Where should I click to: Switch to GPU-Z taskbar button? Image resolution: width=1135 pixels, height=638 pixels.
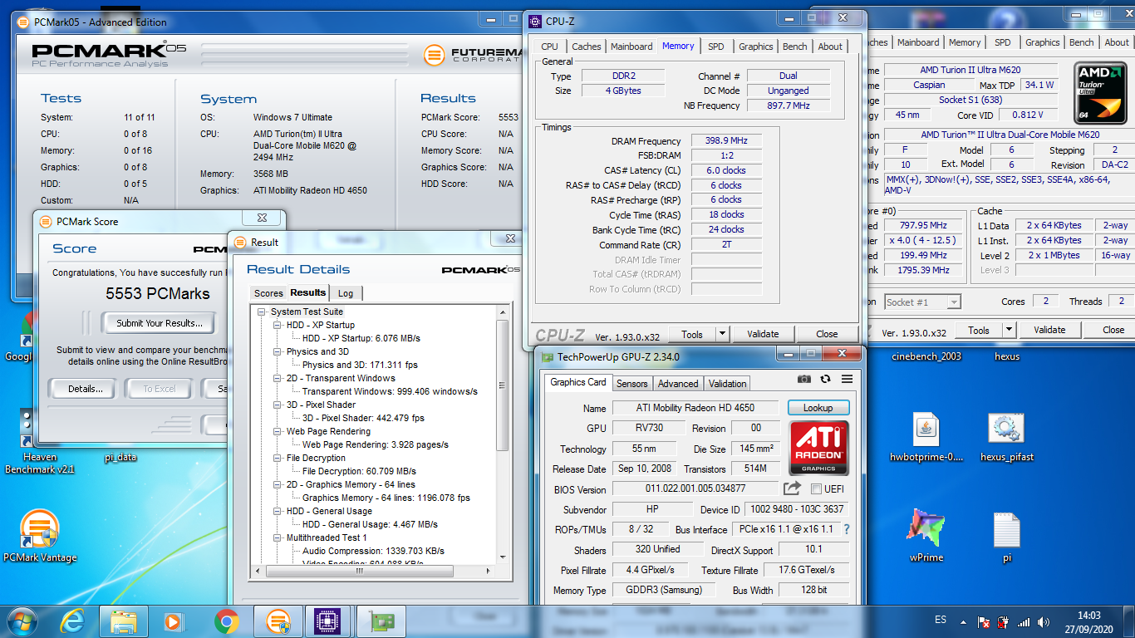(x=381, y=621)
